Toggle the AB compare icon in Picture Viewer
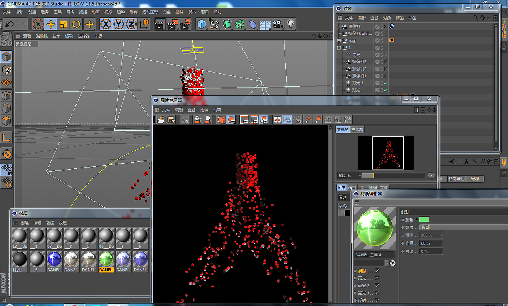 (x=277, y=119)
